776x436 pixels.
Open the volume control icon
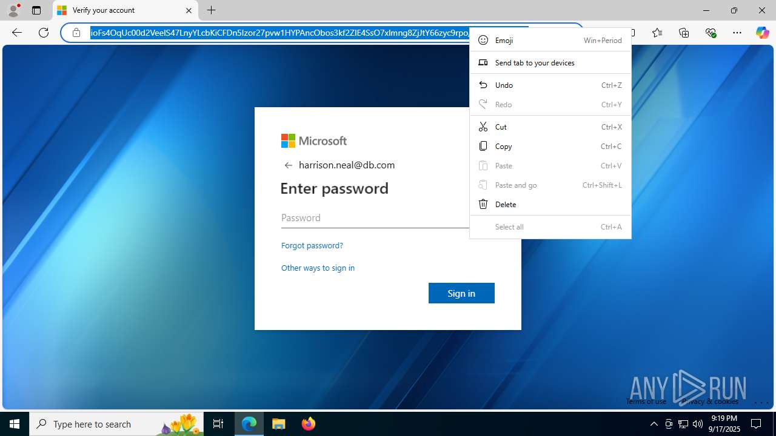click(698, 424)
